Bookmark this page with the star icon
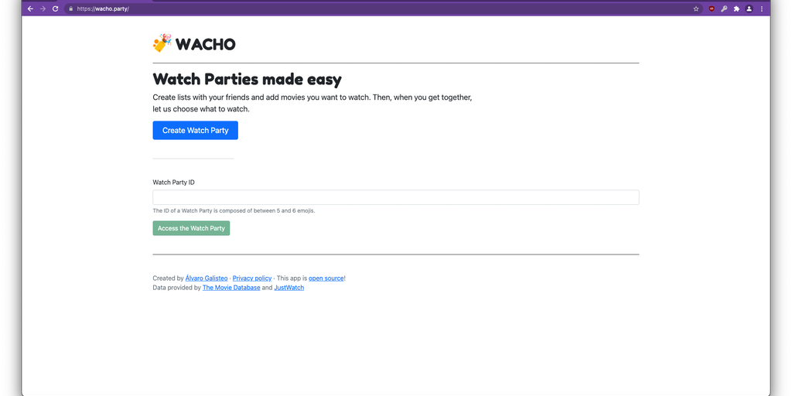Viewport: 792px width, 396px height. click(x=696, y=9)
